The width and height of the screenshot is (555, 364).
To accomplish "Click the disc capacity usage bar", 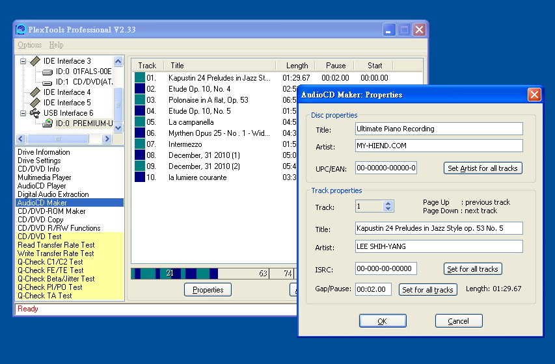I will [213, 274].
